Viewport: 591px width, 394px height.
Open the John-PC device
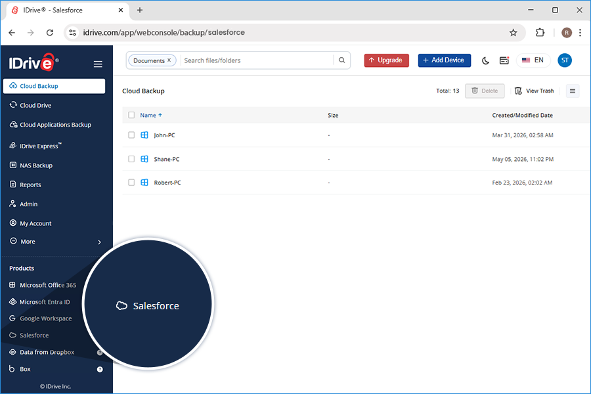pyautogui.click(x=164, y=135)
